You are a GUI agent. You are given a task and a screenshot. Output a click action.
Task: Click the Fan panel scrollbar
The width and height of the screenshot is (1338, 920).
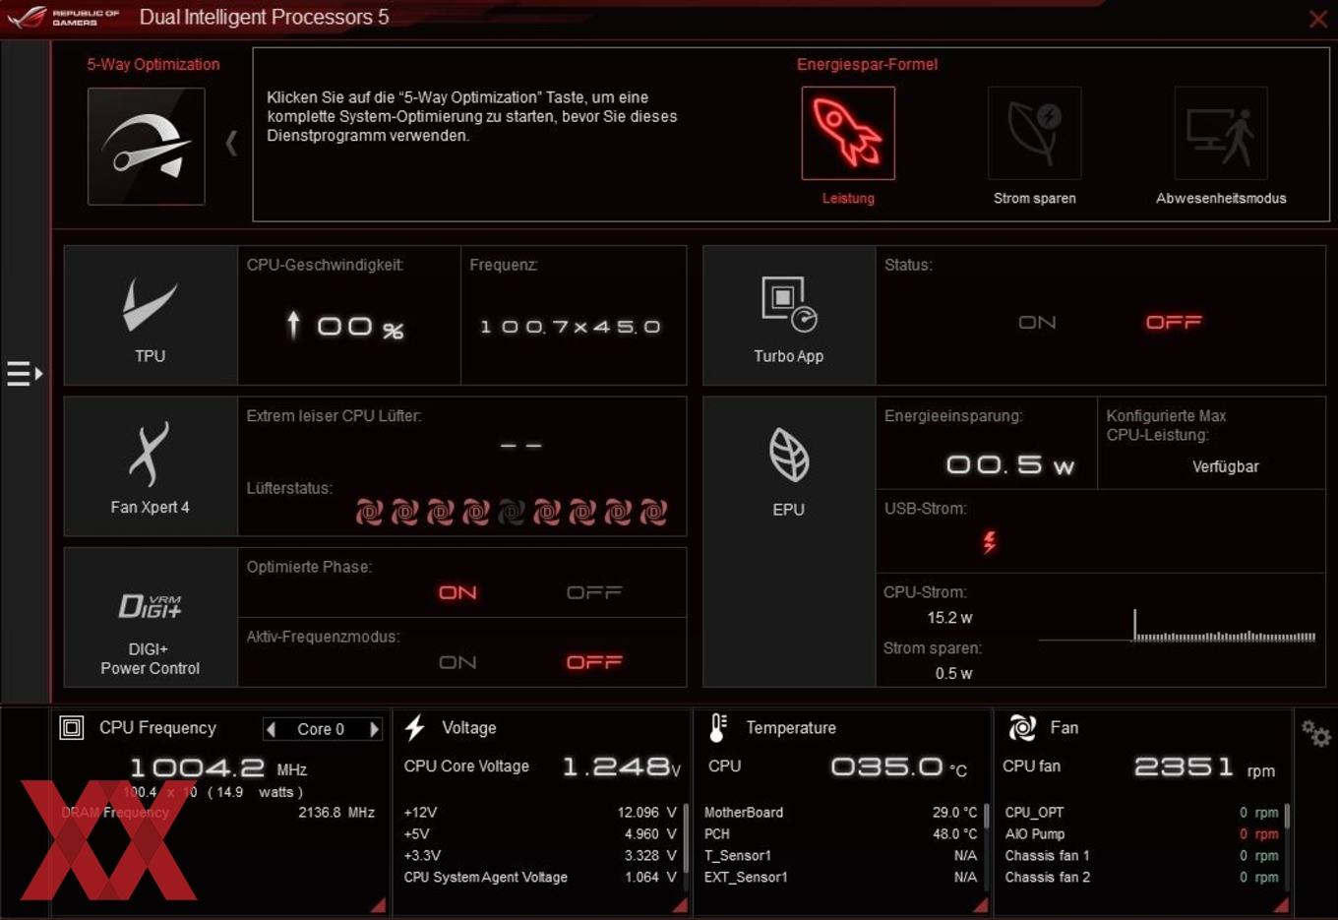[x=1287, y=818]
